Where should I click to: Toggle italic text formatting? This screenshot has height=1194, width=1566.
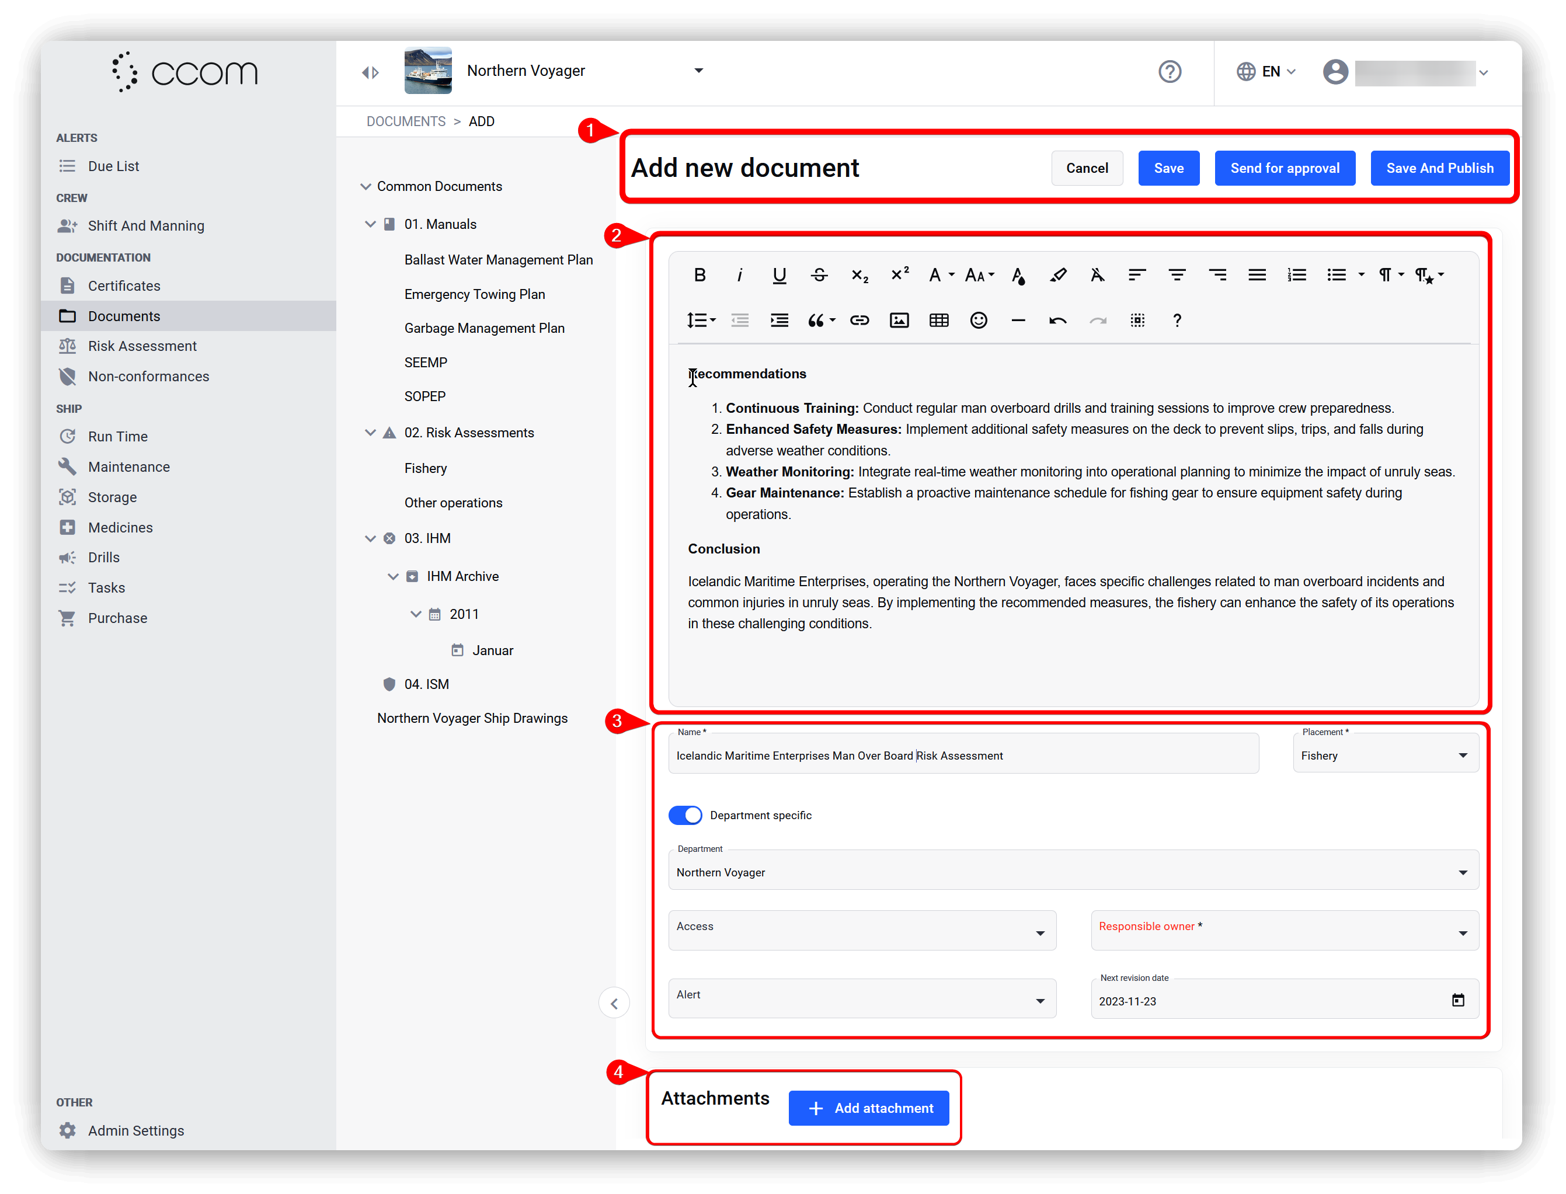739,275
